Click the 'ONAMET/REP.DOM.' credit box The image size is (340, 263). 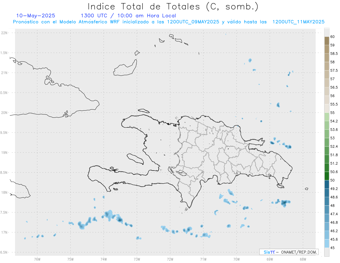pos(289,252)
